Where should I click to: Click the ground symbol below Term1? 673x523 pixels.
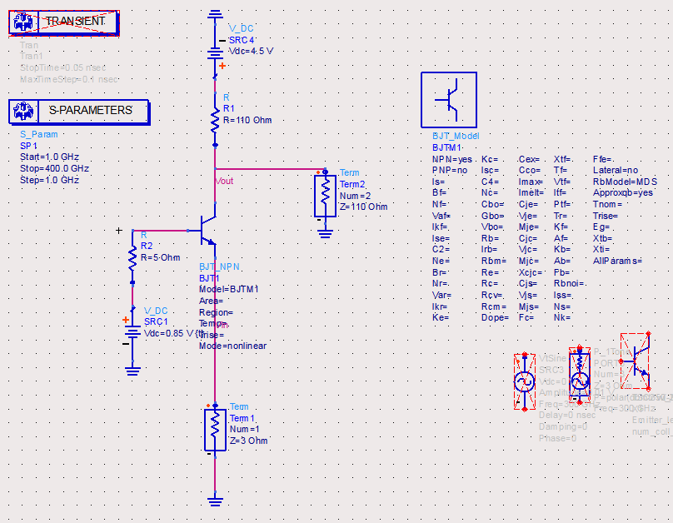pos(215,501)
